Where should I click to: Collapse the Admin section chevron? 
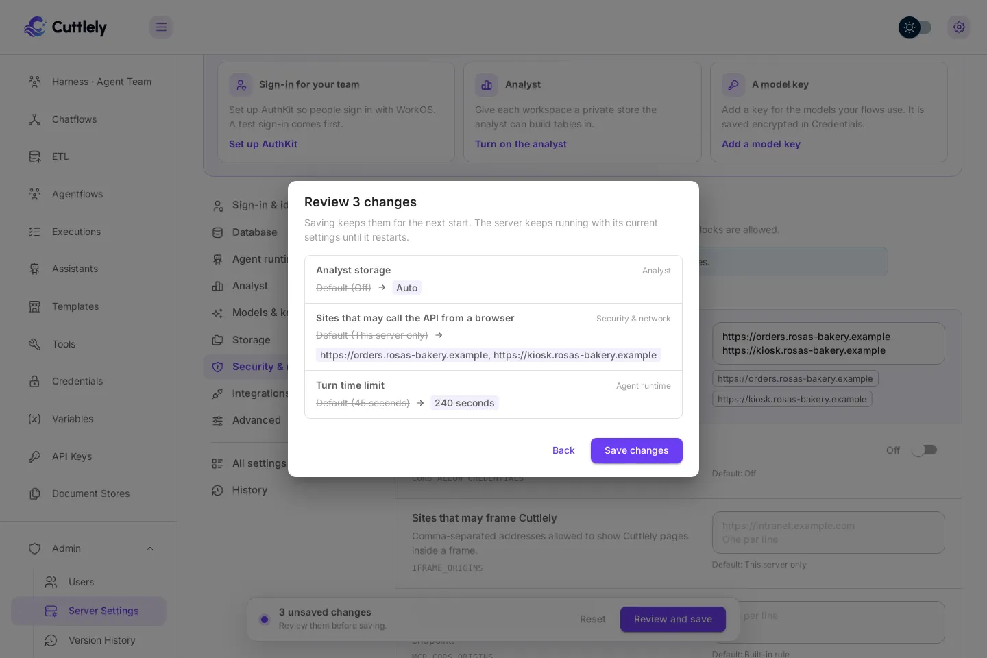[x=150, y=548]
